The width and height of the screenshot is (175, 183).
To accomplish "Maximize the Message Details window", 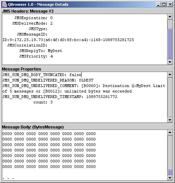I will pos(164,4).
